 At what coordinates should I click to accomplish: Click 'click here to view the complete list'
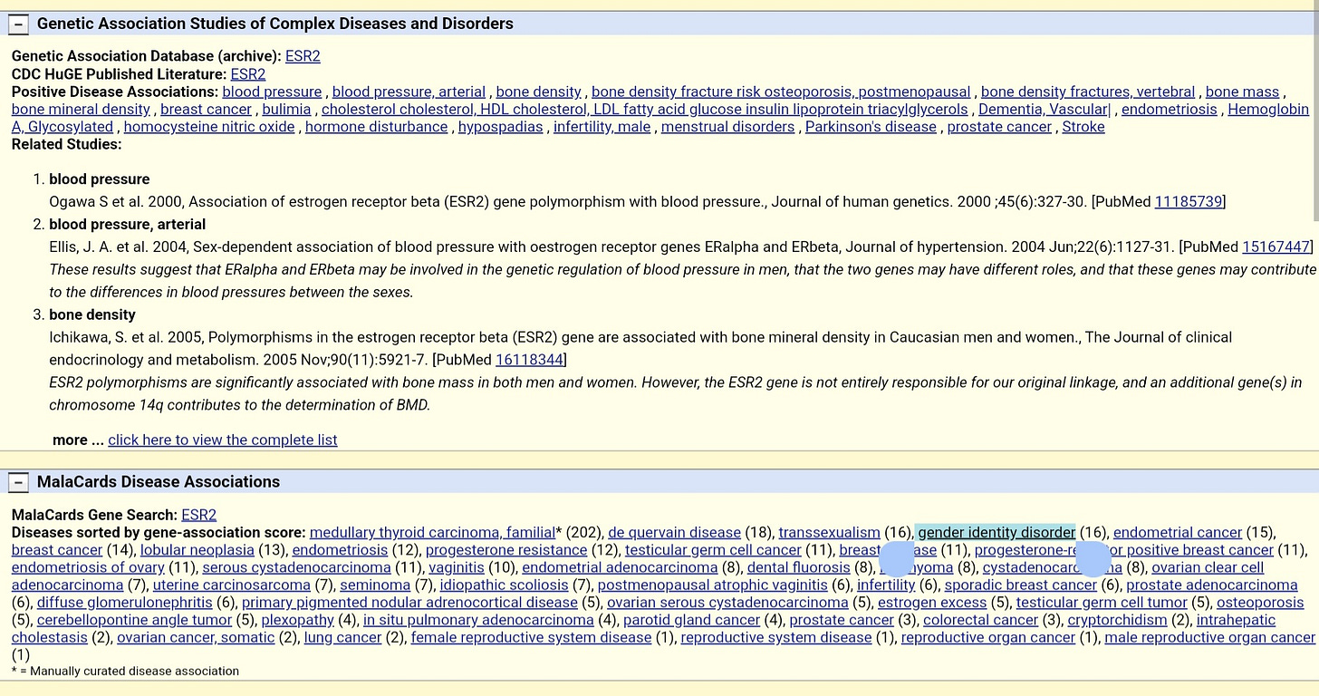coord(223,440)
